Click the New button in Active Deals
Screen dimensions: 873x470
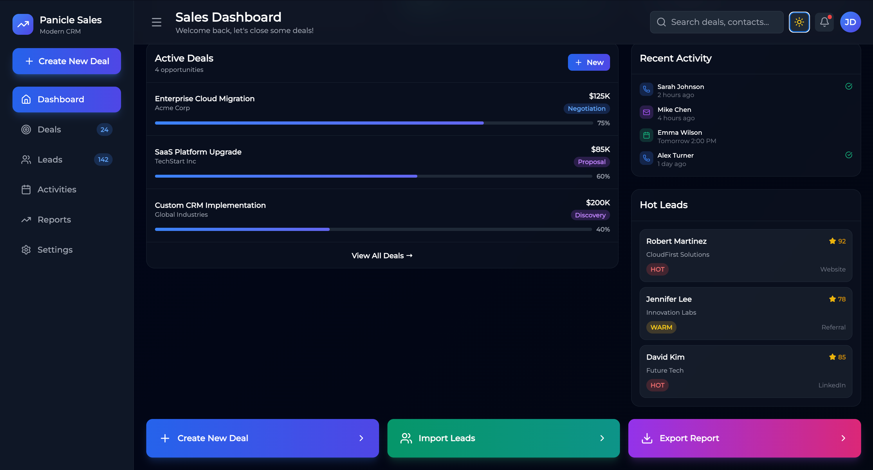coord(589,62)
